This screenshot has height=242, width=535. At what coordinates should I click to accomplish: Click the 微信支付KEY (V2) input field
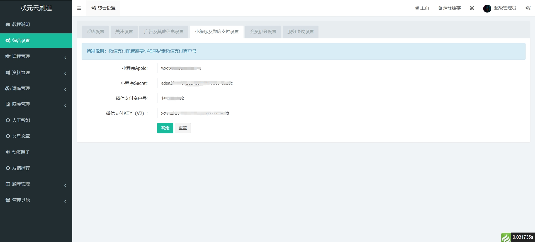coord(303,113)
